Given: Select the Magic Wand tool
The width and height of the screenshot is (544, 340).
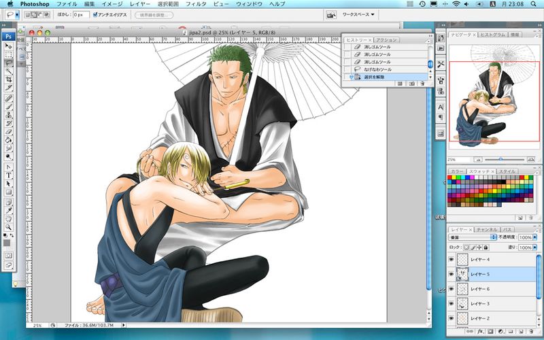Looking at the screenshot, I should click(9, 71).
